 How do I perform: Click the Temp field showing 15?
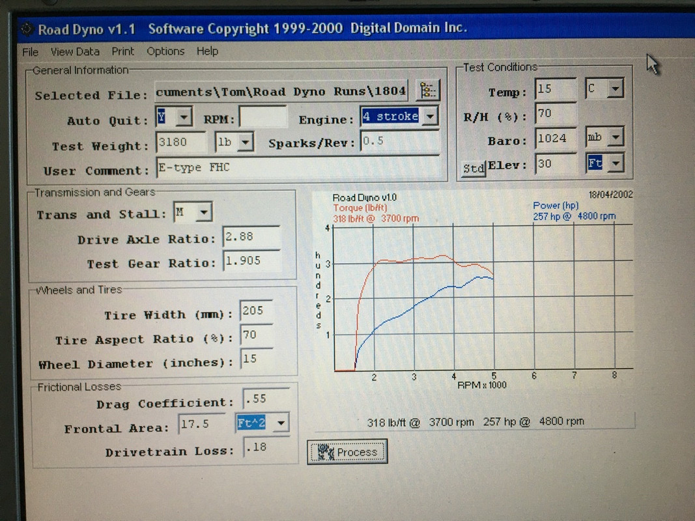pyautogui.click(x=556, y=89)
